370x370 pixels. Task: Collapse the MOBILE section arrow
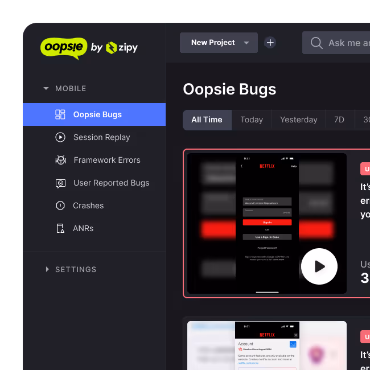pyautogui.click(x=46, y=88)
